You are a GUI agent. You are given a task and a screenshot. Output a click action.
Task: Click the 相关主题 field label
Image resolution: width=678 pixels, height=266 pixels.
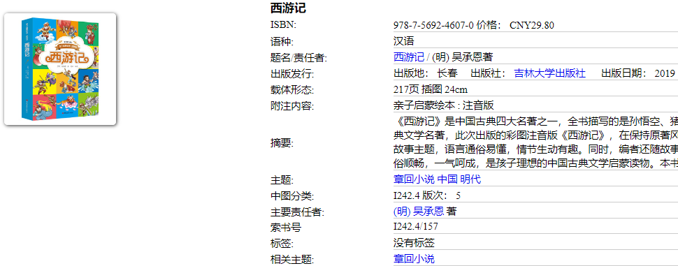[x=292, y=260]
